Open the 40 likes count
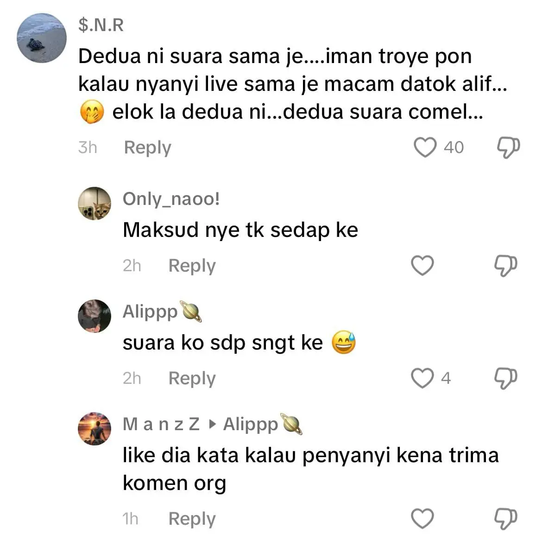542x547 pixels. tap(454, 147)
